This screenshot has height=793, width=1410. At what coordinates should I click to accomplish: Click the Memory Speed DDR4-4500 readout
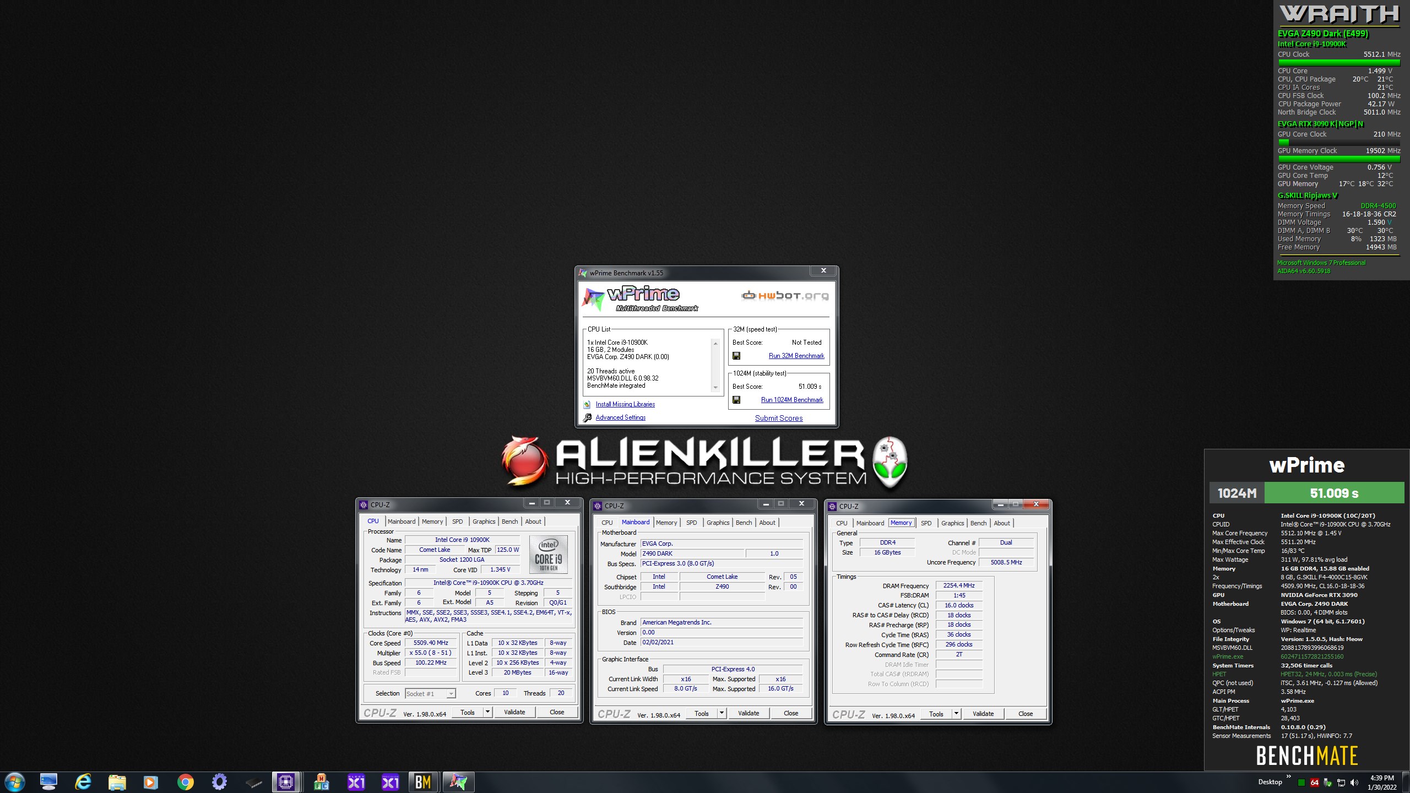(x=1378, y=205)
